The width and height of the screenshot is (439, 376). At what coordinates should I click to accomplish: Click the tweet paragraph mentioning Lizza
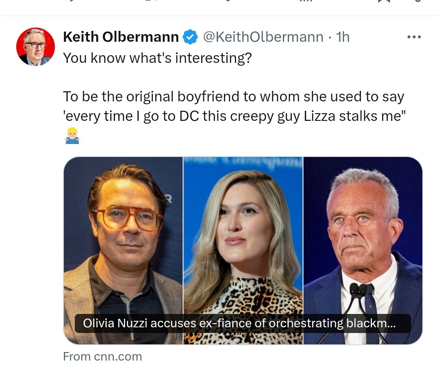click(234, 106)
